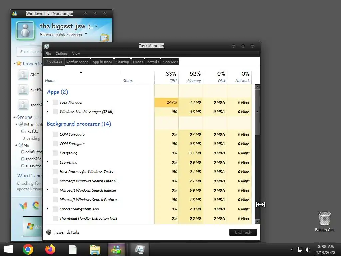Screen dimensions: 341x256
Task: Click the GNF contact avatar in Messenger
Action: [x=23, y=75]
